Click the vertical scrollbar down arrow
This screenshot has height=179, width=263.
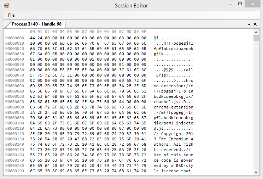click(x=256, y=172)
